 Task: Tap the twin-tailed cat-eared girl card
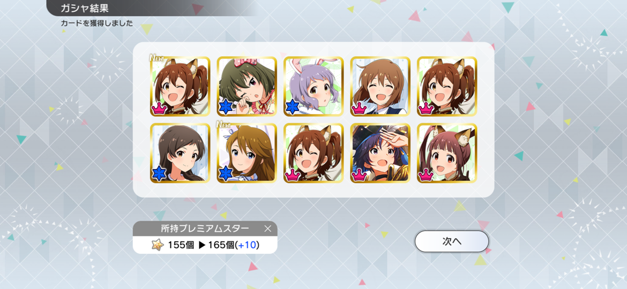pos(447,153)
